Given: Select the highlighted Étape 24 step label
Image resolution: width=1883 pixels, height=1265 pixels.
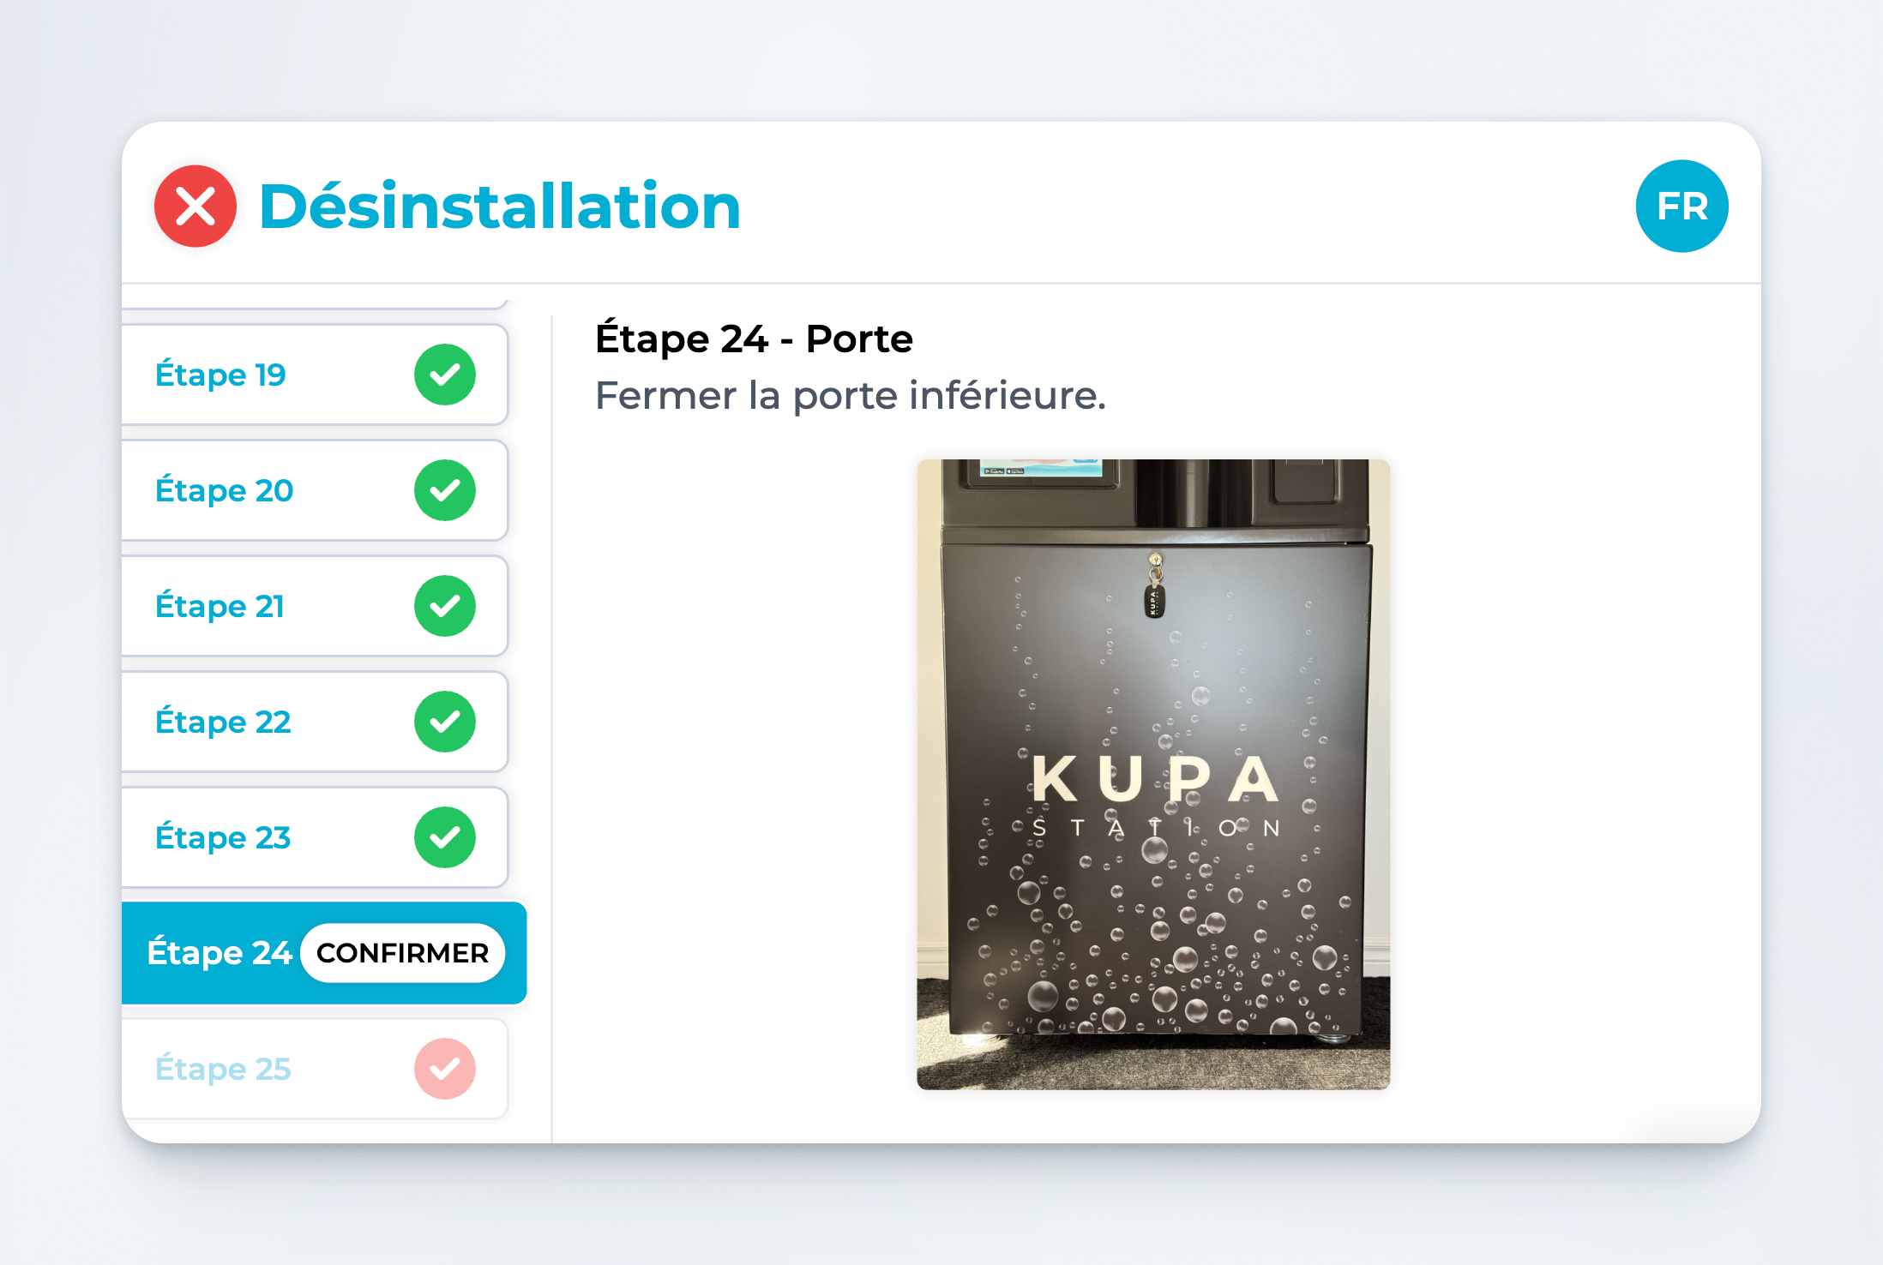Looking at the screenshot, I should pyautogui.click(x=220, y=953).
